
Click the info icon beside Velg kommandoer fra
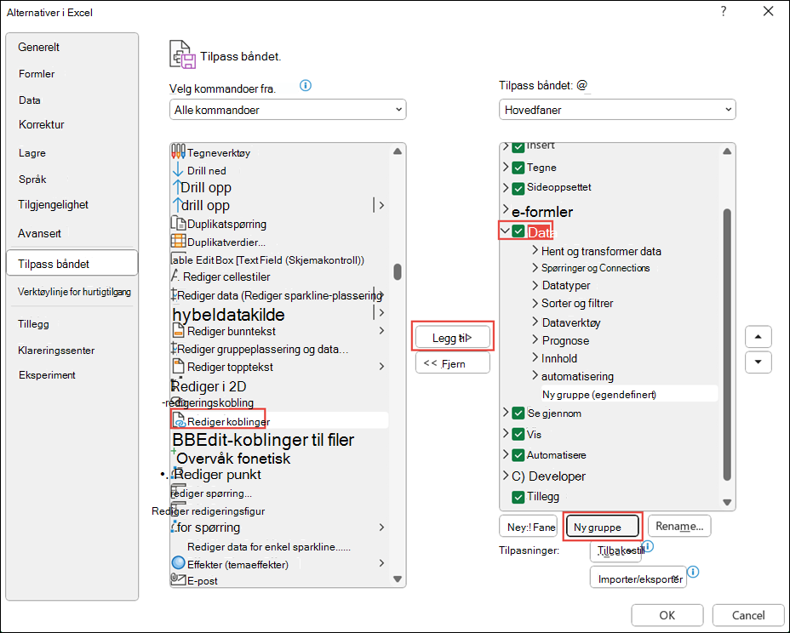point(306,86)
